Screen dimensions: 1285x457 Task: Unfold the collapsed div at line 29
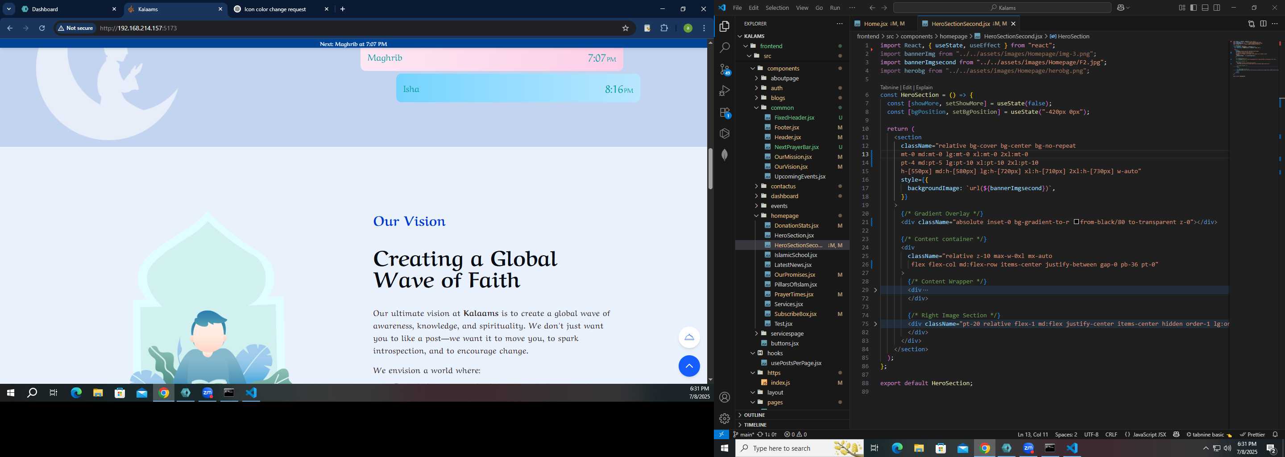[875, 290]
